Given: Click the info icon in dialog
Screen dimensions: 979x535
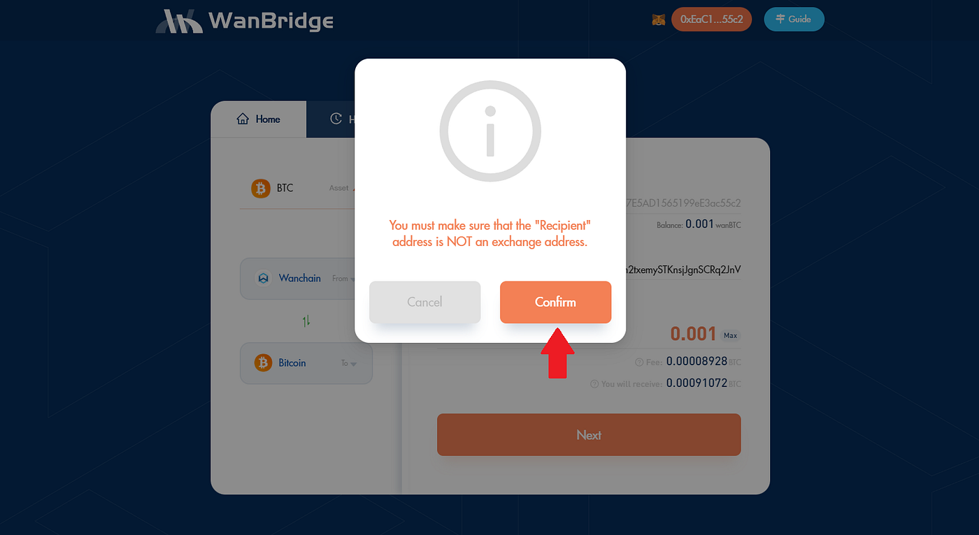Looking at the screenshot, I should [490, 131].
